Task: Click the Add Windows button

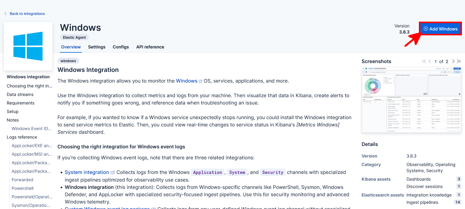Action: [x=440, y=29]
